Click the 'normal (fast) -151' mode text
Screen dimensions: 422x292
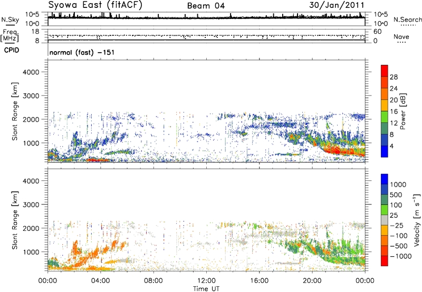(82, 52)
